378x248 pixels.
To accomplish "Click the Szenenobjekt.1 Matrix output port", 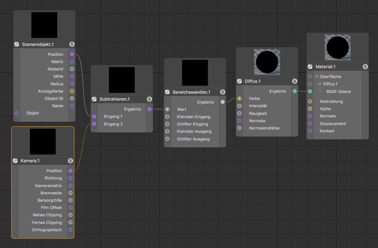I will click(72, 62).
